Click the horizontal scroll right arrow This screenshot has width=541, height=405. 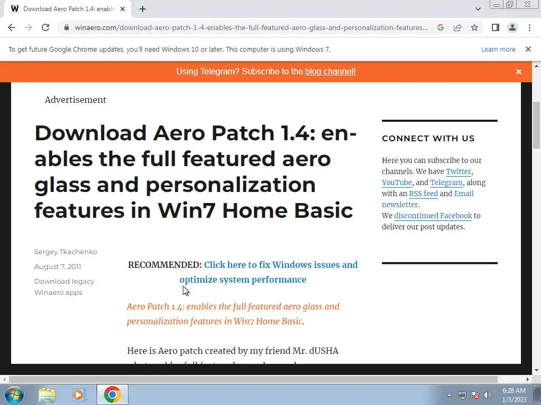coord(528,379)
